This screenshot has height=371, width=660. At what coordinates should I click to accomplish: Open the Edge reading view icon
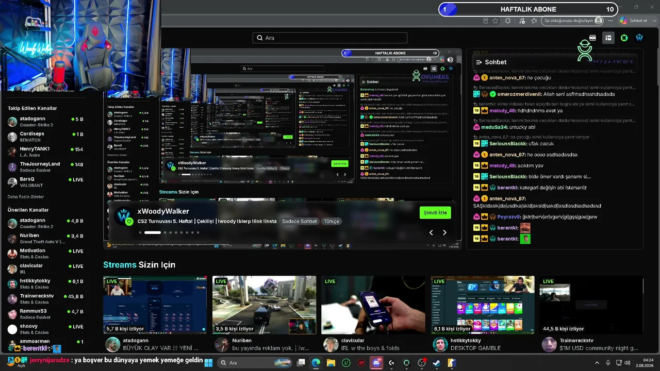coord(486,21)
